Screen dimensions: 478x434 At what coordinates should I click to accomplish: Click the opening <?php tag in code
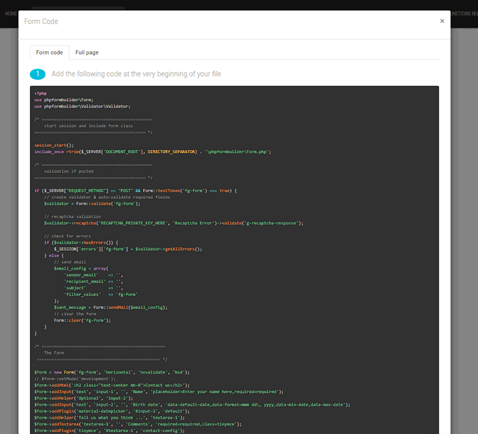click(41, 93)
